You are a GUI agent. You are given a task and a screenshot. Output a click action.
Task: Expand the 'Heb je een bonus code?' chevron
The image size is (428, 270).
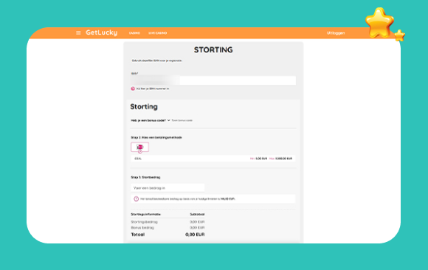point(169,120)
